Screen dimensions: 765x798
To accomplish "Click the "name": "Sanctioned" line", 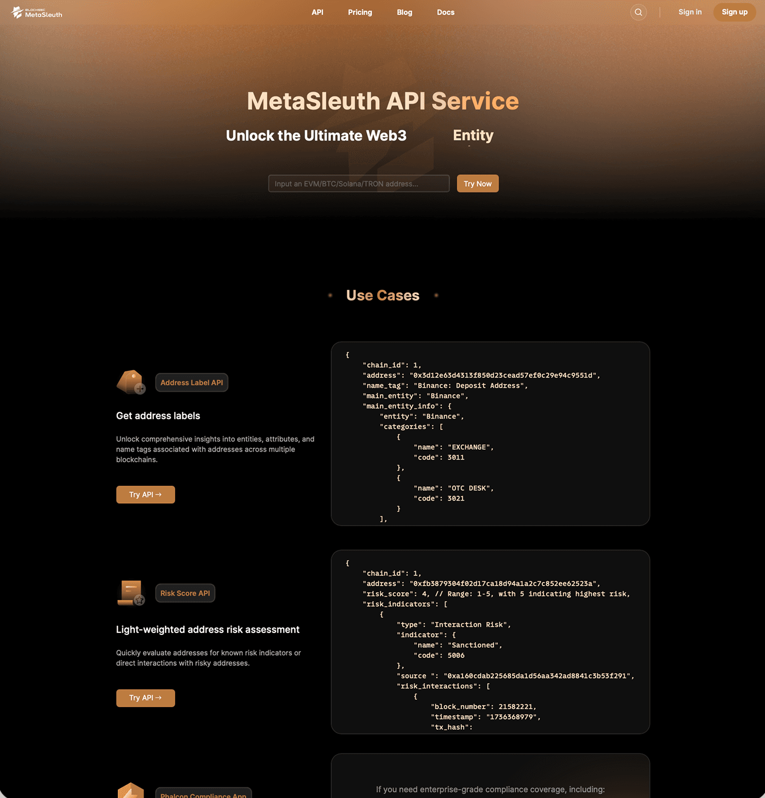I will tap(458, 645).
